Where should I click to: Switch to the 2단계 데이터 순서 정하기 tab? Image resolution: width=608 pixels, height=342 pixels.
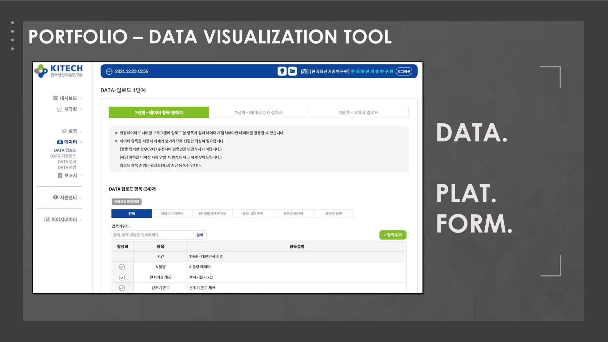tap(258, 113)
